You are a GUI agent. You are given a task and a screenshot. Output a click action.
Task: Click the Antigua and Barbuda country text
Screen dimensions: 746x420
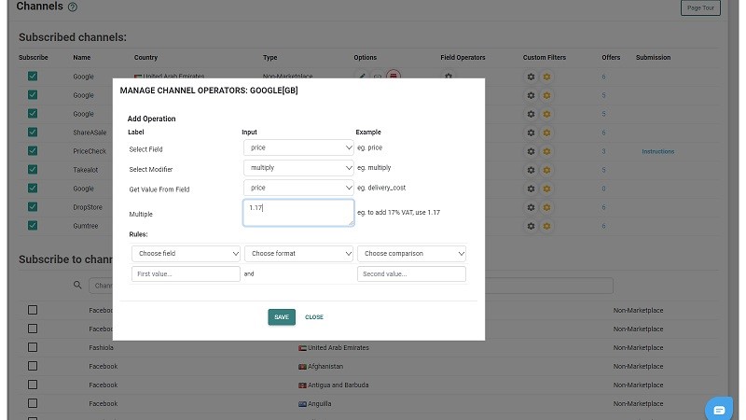point(338,385)
